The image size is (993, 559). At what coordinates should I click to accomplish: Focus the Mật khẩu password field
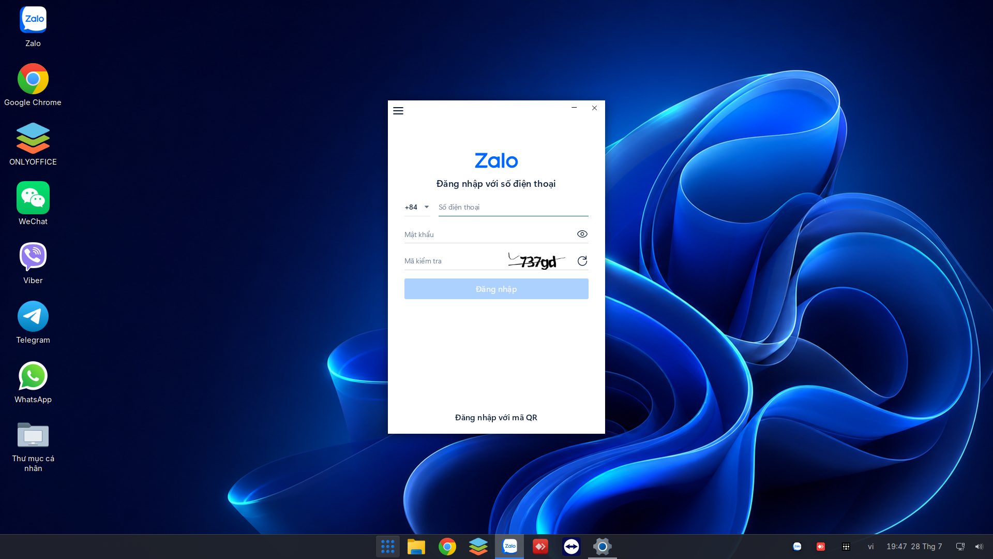489,234
